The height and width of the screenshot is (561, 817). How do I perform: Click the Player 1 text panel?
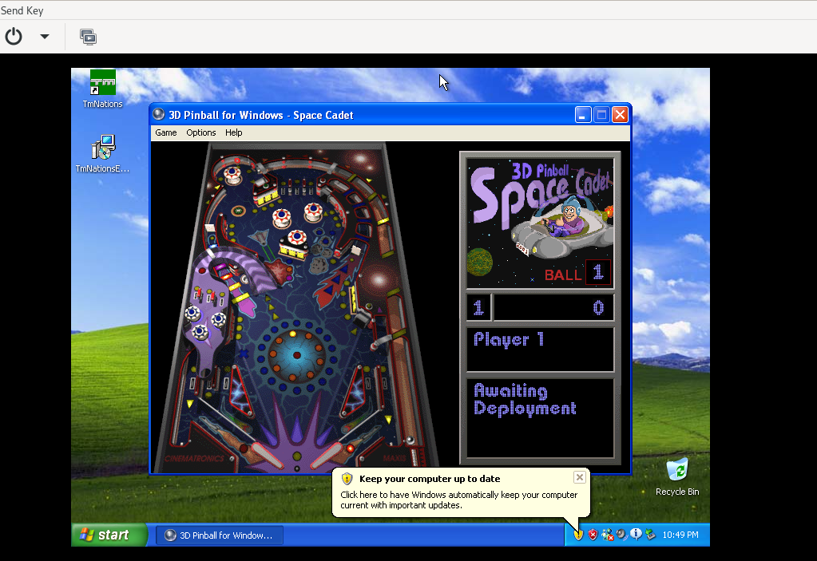(x=541, y=350)
